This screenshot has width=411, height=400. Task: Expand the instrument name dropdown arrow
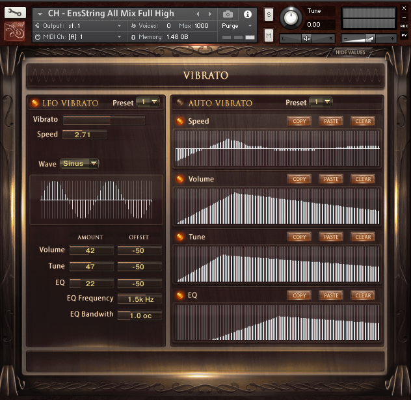pos(40,14)
